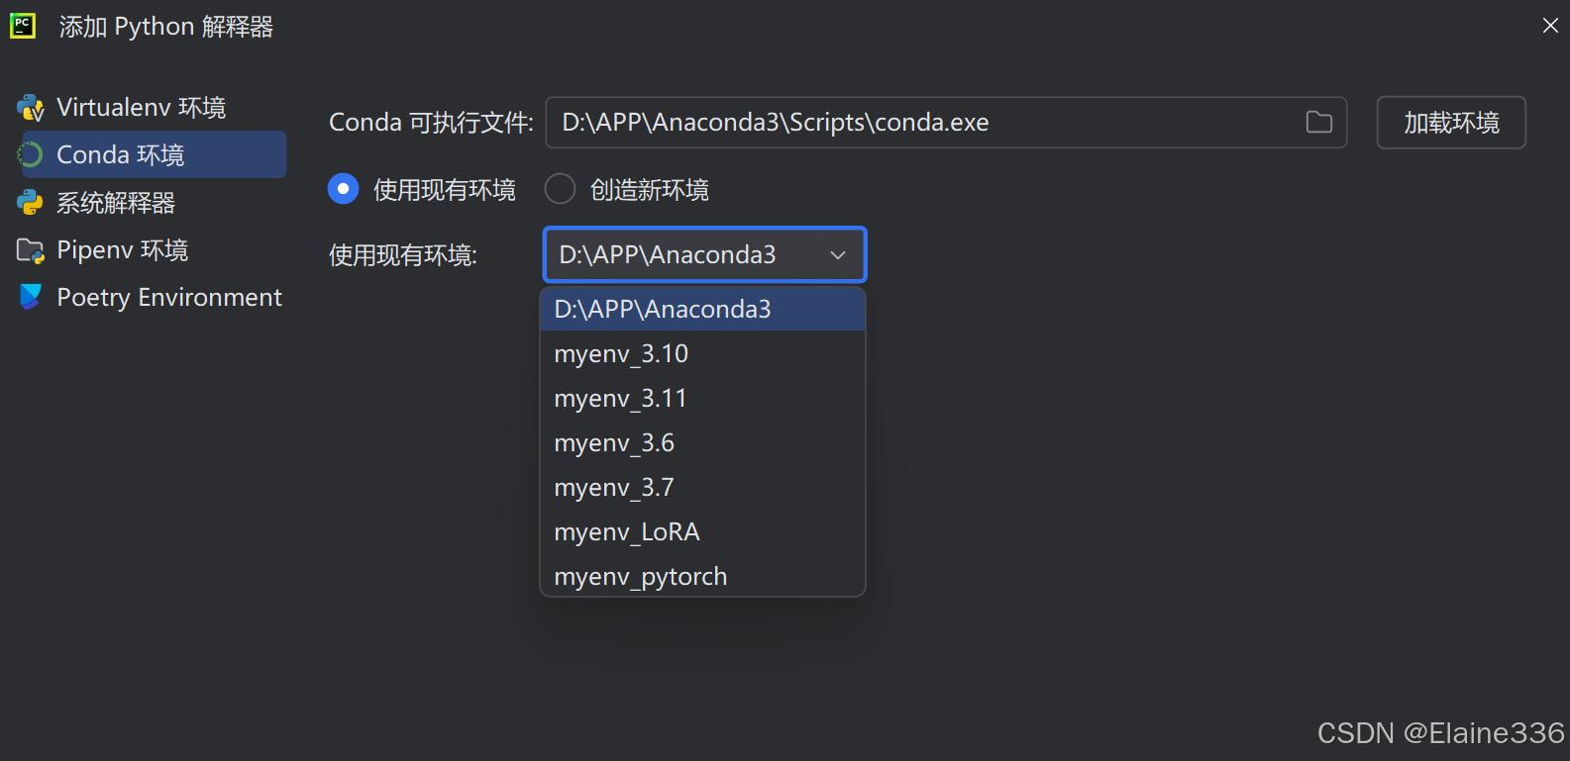
Task: Click the system interpreter Python icon
Action: (x=31, y=203)
